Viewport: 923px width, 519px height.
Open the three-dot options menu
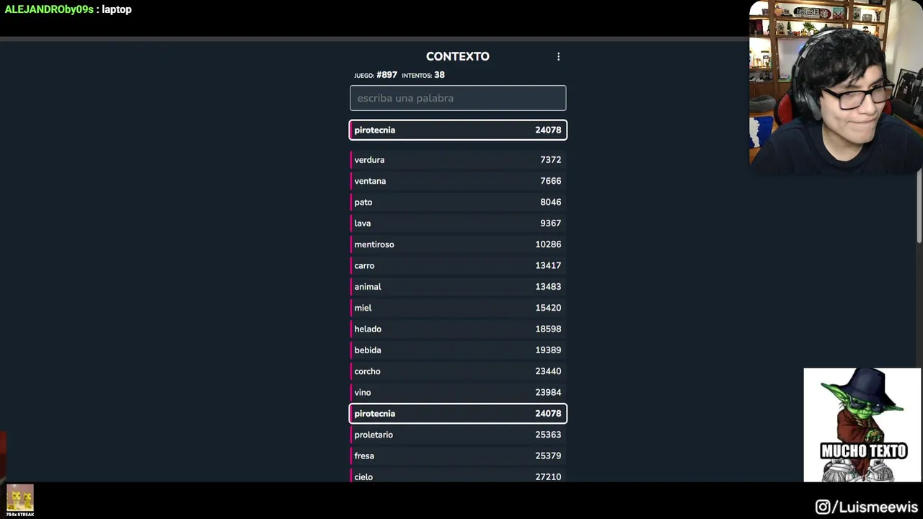pos(558,57)
